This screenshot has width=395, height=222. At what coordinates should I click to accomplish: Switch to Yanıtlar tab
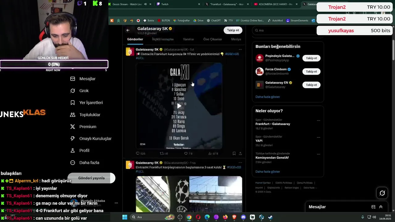tap(189, 39)
